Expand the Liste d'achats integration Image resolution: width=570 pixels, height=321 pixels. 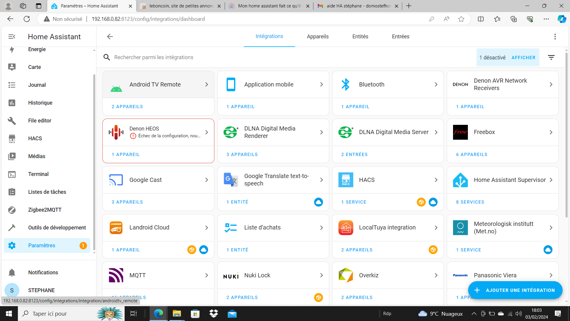(322, 228)
